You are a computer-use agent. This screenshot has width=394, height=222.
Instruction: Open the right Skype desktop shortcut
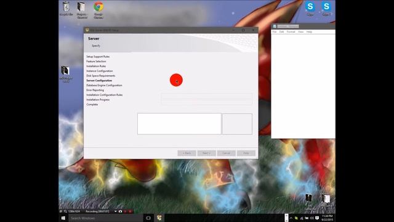pos(326,8)
